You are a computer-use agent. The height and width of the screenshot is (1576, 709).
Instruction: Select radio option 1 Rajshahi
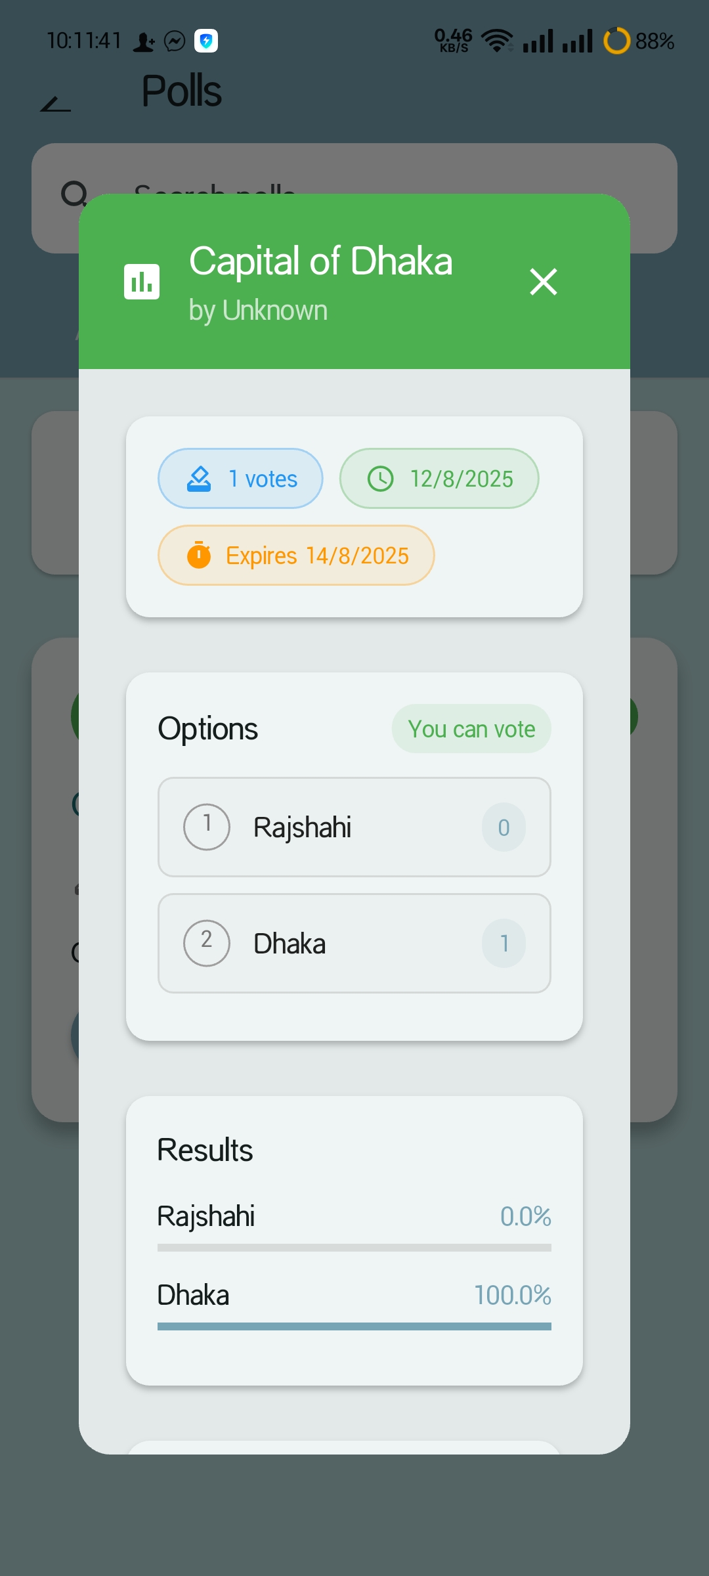click(207, 827)
